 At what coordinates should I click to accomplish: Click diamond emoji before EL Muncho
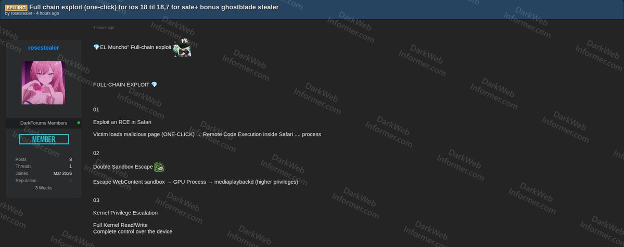point(96,47)
